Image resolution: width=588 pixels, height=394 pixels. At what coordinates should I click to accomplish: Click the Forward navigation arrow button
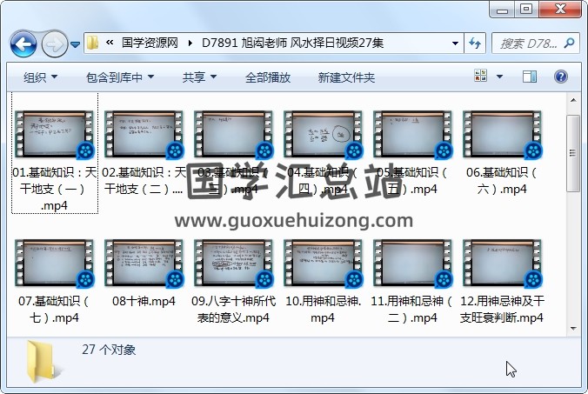click(55, 43)
